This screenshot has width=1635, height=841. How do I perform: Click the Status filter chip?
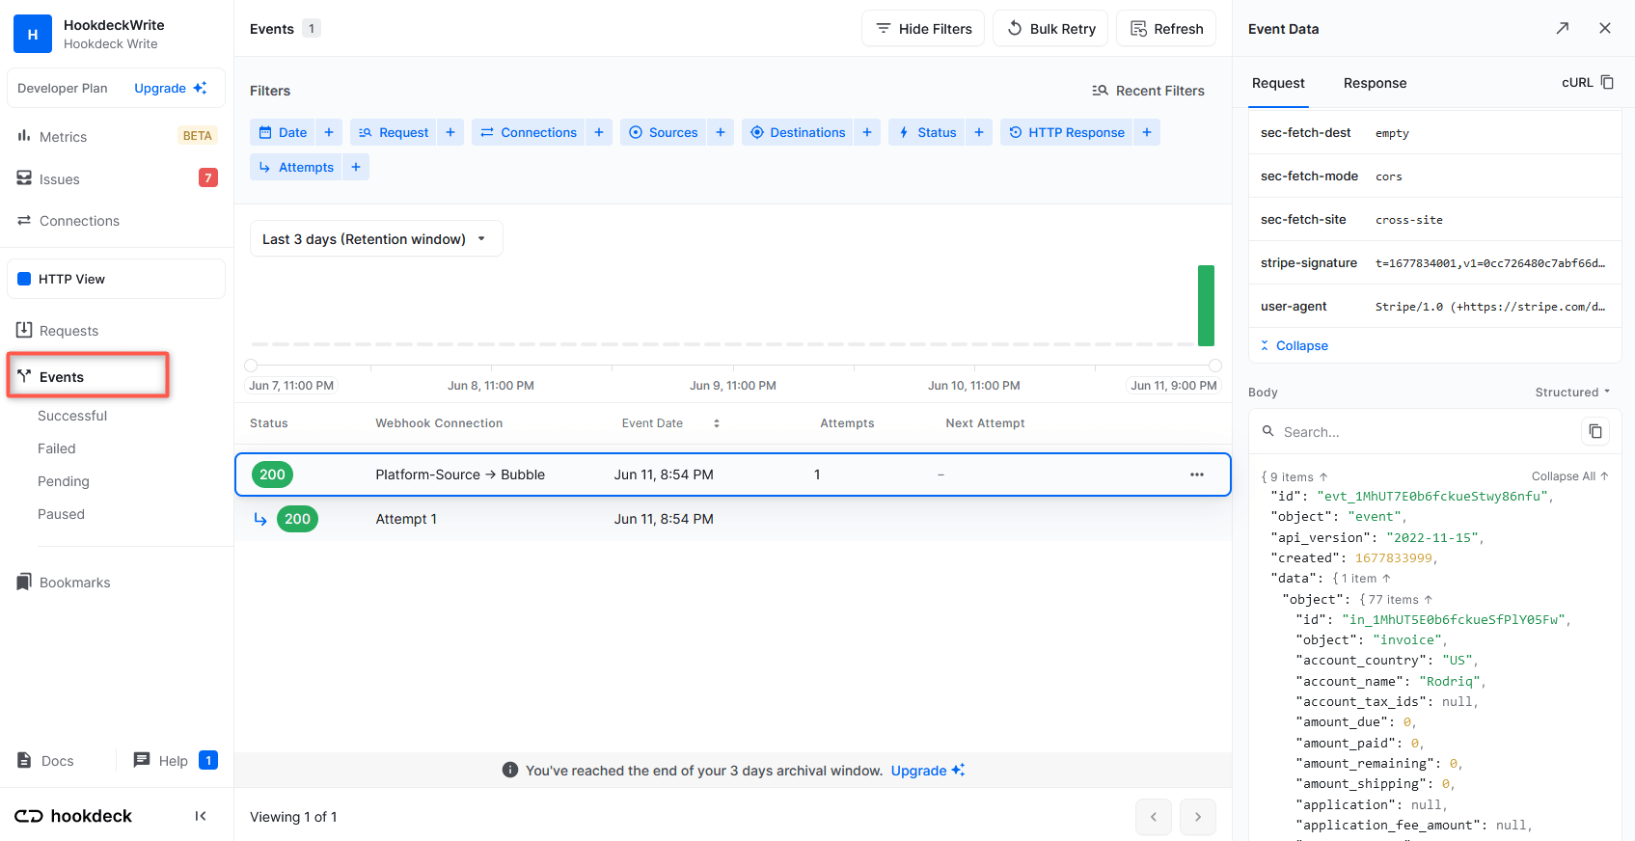click(x=927, y=132)
